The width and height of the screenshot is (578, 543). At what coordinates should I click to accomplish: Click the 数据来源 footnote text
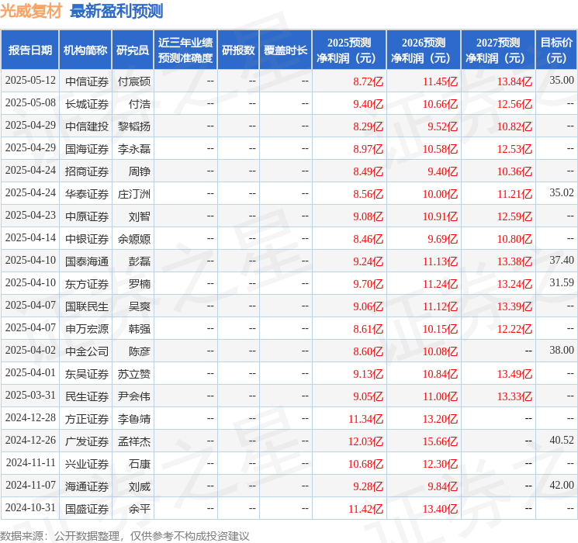[x=124, y=536]
